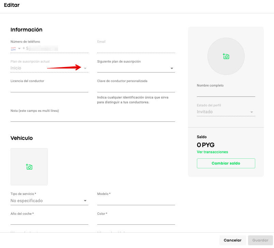Viewport: 274px width, 248px height.
Task: Open the Estado del perfil dropdown
Action: coord(251,112)
